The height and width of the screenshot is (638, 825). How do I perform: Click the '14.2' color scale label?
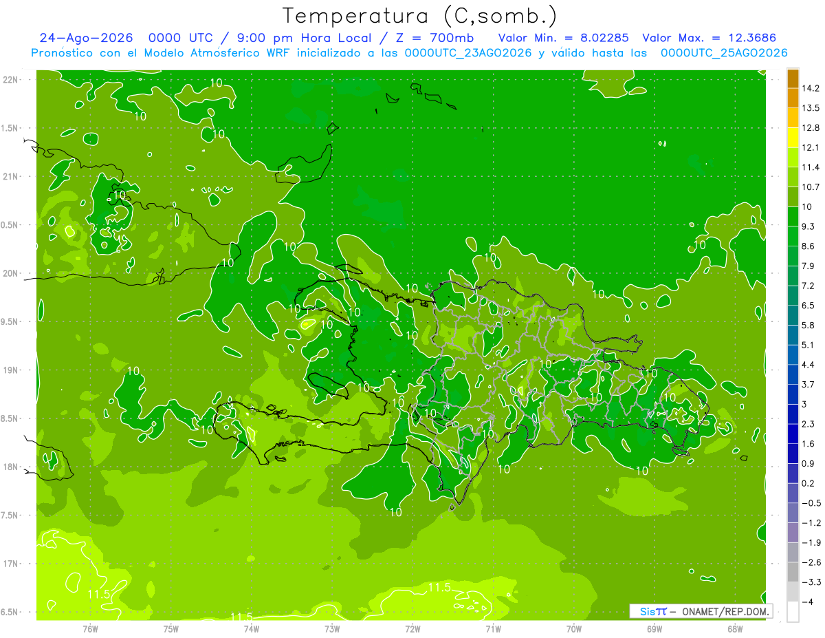pyautogui.click(x=810, y=88)
